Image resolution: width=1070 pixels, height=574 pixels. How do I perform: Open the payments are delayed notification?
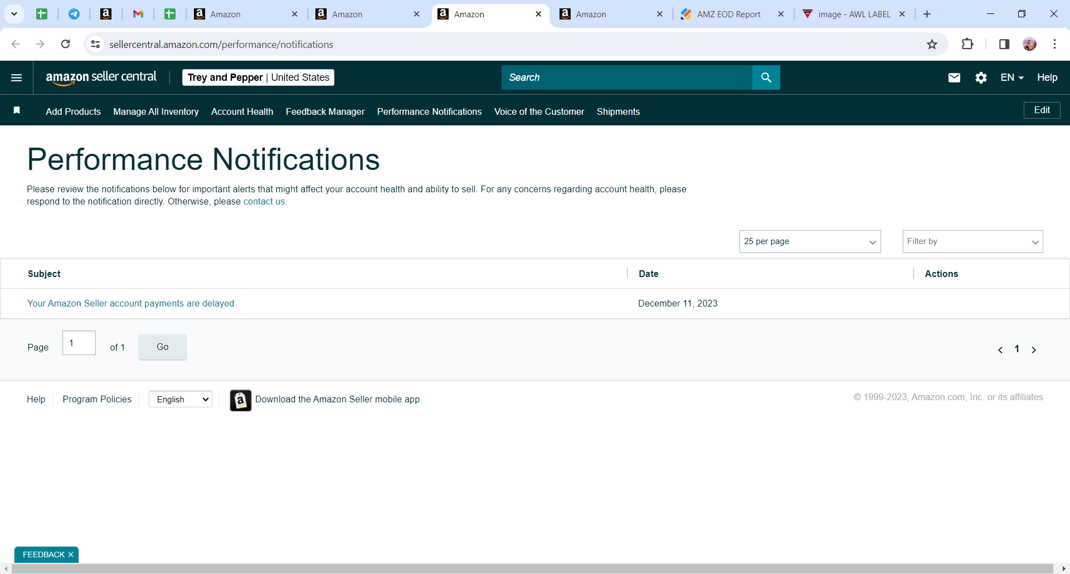click(x=131, y=303)
